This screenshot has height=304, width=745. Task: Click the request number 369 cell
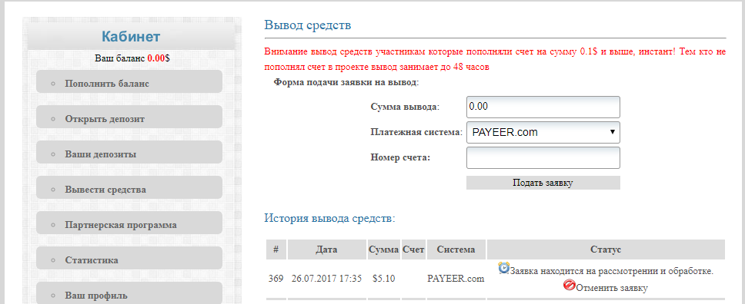pyautogui.click(x=276, y=279)
